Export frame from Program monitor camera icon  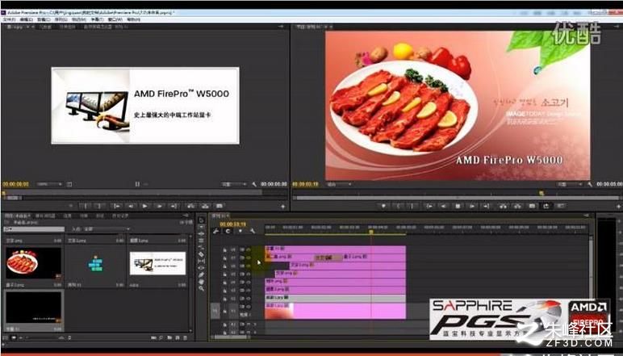(x=532, y=206)
